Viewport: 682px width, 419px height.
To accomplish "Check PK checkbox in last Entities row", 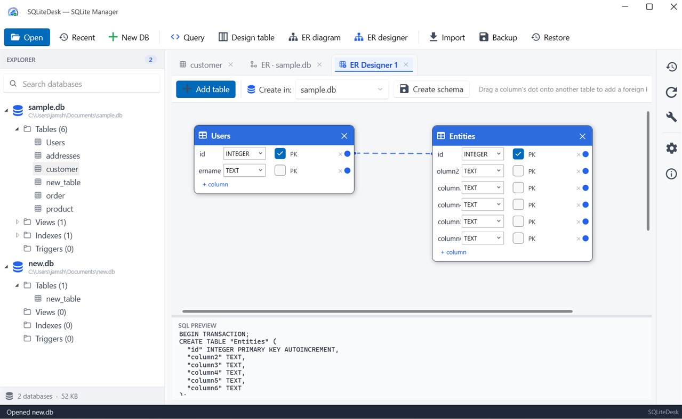I will point(518,239).
